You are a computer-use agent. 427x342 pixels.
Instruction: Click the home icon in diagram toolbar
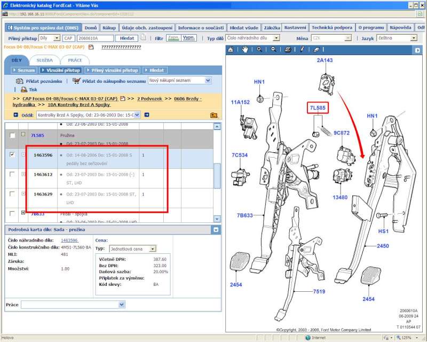pos(231,49)
